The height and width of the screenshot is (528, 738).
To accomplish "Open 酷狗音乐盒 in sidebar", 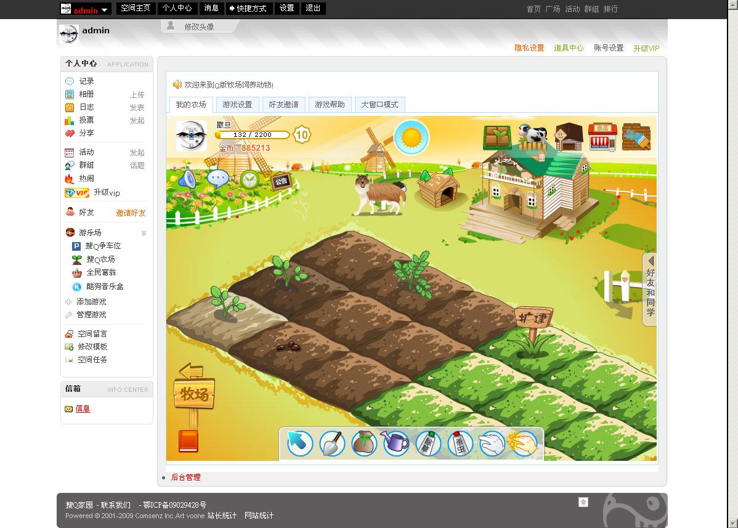I will (105, 286).
